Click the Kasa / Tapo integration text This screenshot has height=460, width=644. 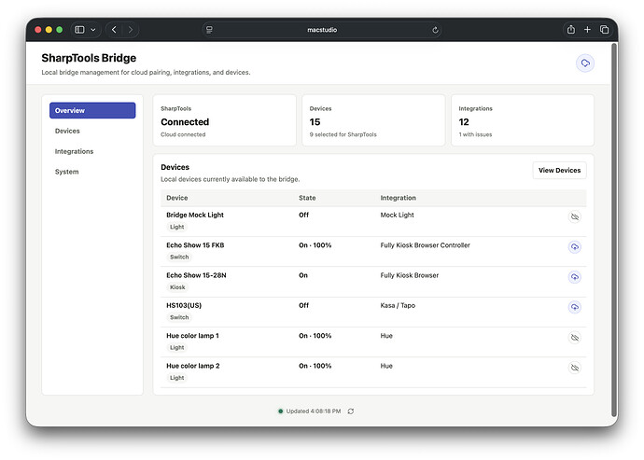[398, 305]
